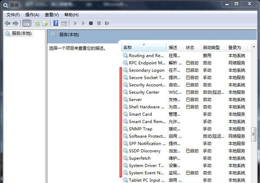Image resolution: width=260 pixels, height=183 pixels.
Task: Select the Secondary Logon service
Action: click(x=185, y=70)
